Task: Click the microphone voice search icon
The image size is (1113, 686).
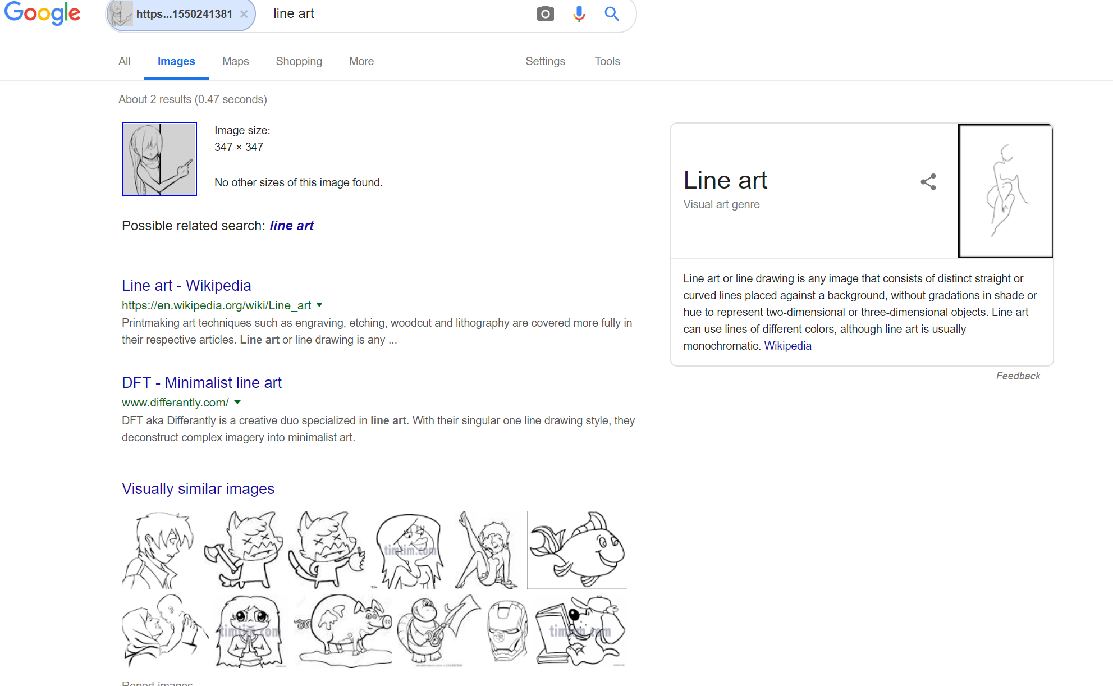Action: (x=579, y=14)
